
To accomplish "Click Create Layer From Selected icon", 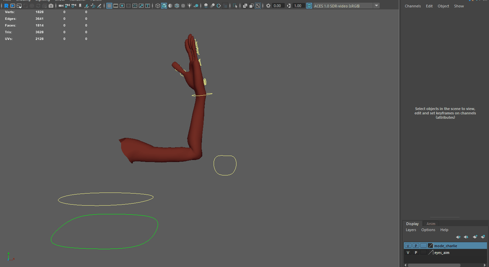I will point(483,237).
